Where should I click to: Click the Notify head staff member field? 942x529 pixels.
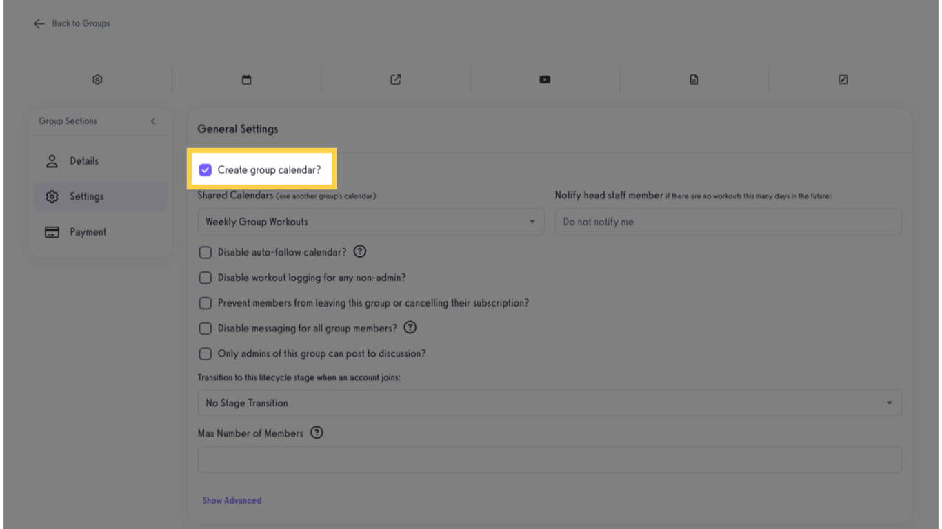pos(728,221)
